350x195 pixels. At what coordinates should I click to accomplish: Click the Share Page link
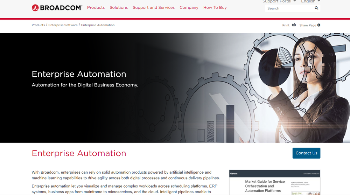[x=308, y=25]
